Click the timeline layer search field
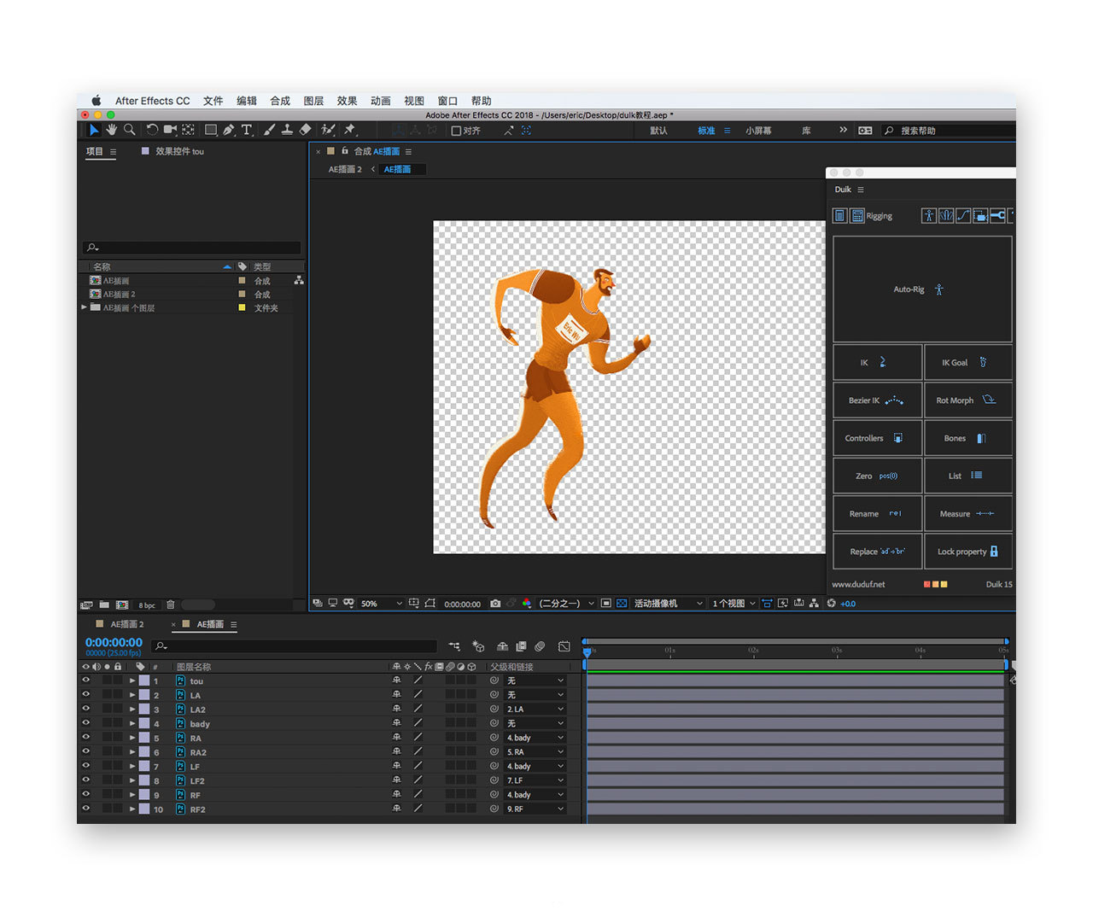Image resolution: width=1093 pixels, height=917 pixels. point(294,646)
